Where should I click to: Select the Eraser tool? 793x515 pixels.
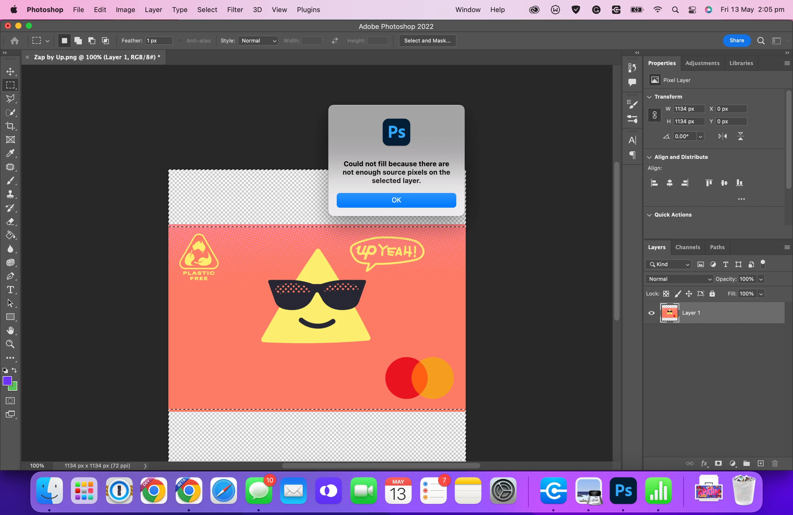pyautogui.click(x=10, y=222)
